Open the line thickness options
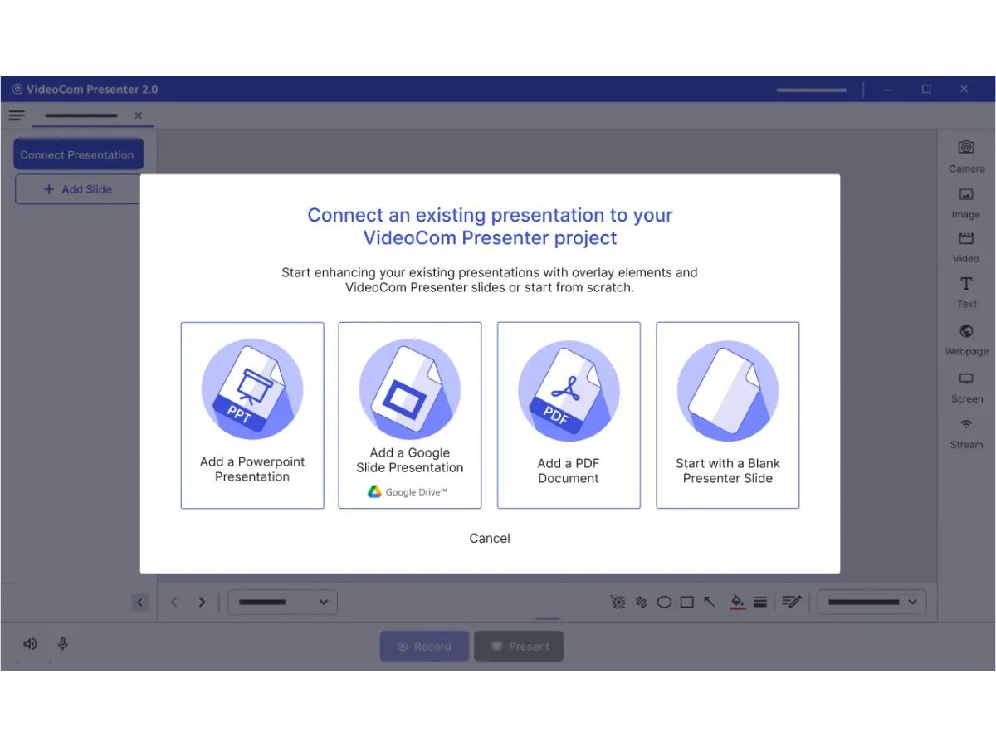This screenshot has width=996, height=747. click(x=759, y=603)
